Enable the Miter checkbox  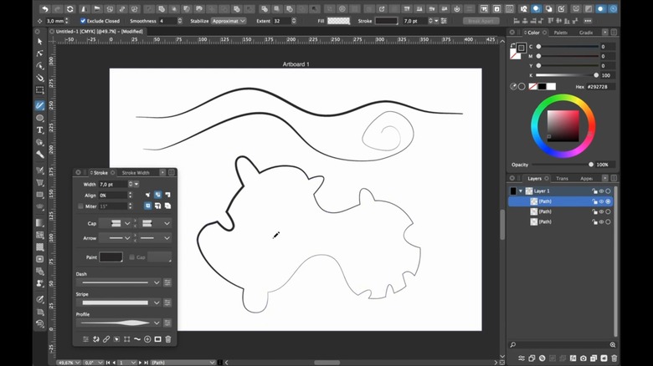(81, 206)
